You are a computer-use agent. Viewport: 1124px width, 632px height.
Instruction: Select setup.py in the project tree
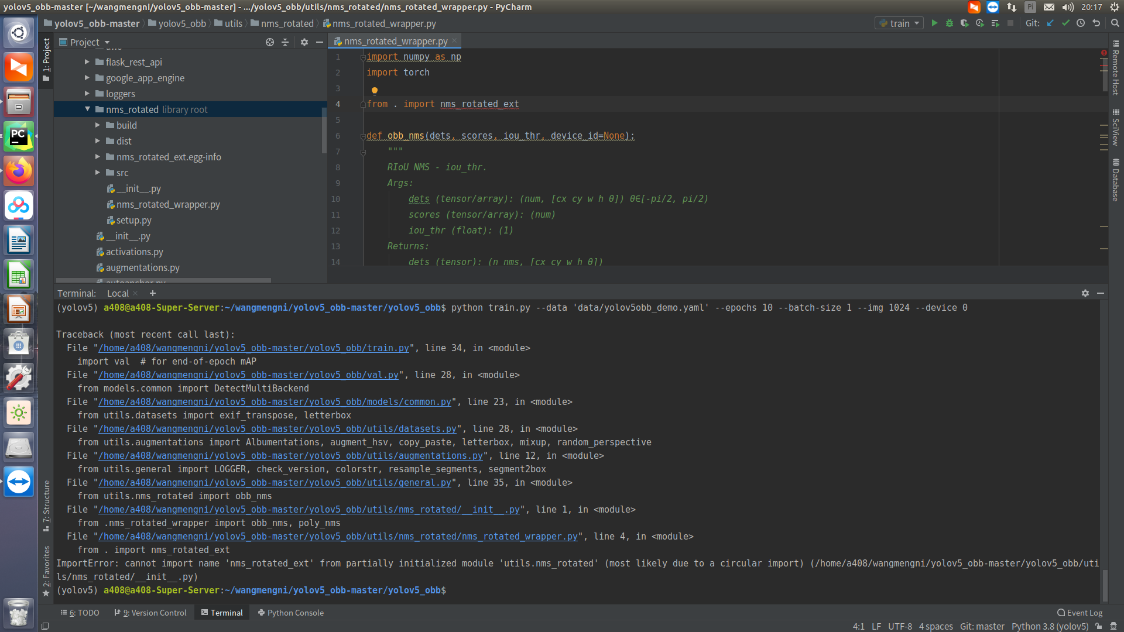point(133,220)
